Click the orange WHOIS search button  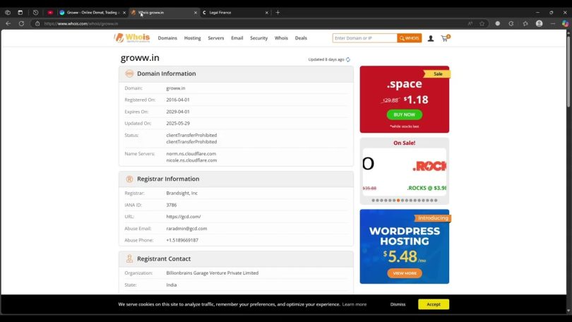coord(410,38)
